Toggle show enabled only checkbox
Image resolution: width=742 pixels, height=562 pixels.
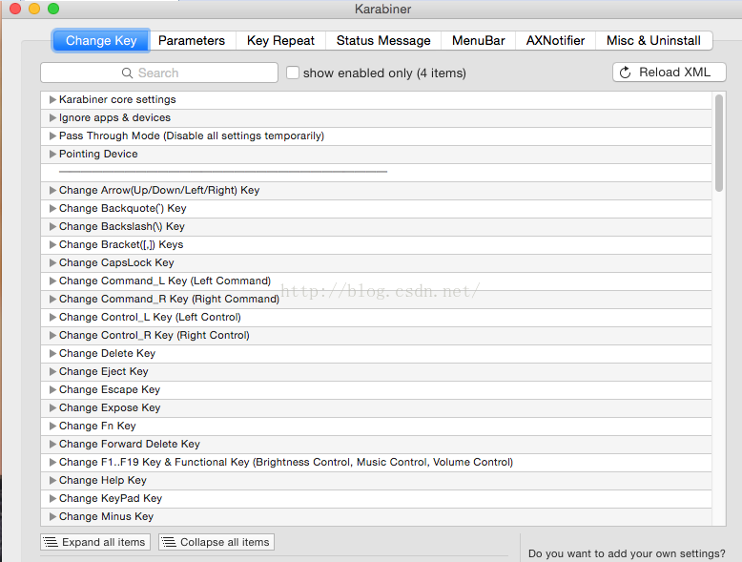[x=293, y=73]
